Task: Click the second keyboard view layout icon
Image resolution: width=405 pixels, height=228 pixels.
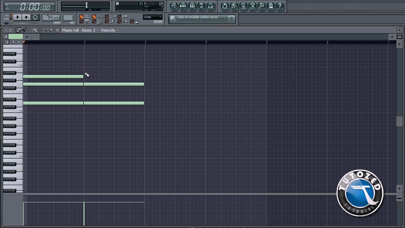Action: pyautogui.click(x=13, y=42)
